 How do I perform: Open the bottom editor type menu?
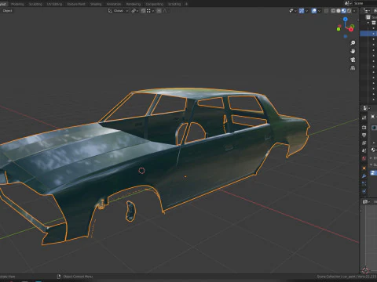[x=366, y=202]
